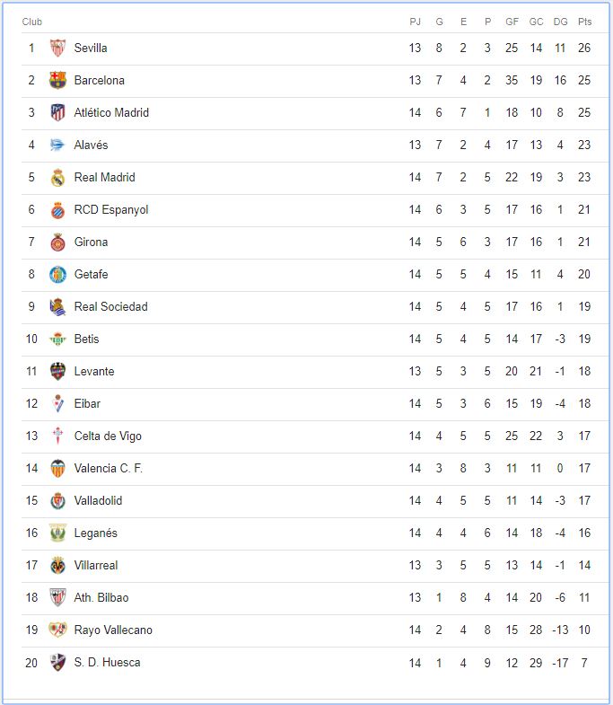Click the Getafe crest icon
The width and height of the screenshot is (613, 705).
57,274
